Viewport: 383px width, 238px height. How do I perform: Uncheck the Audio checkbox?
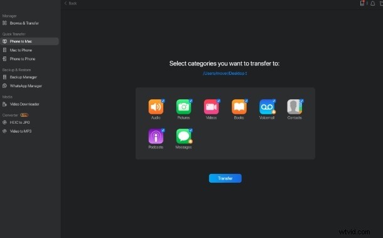[163, 100]
